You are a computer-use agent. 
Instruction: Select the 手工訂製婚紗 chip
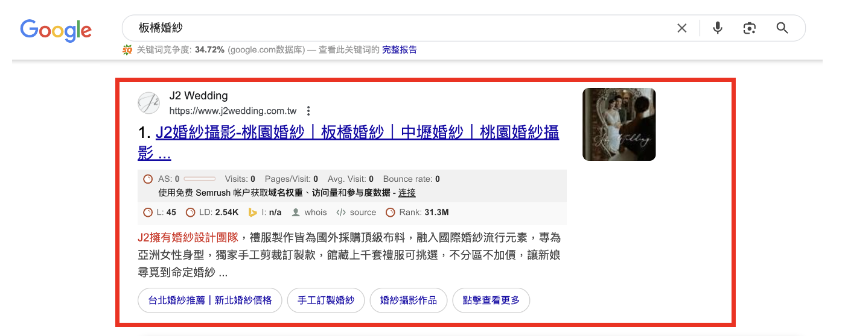326,300
